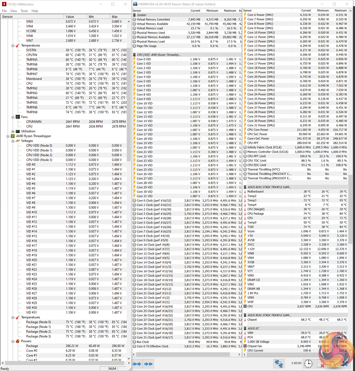The height and width of the screenshot is (371, 355).
Task: Click the expand-columns arrows button in HWiNFO
Action: [137, 364]
